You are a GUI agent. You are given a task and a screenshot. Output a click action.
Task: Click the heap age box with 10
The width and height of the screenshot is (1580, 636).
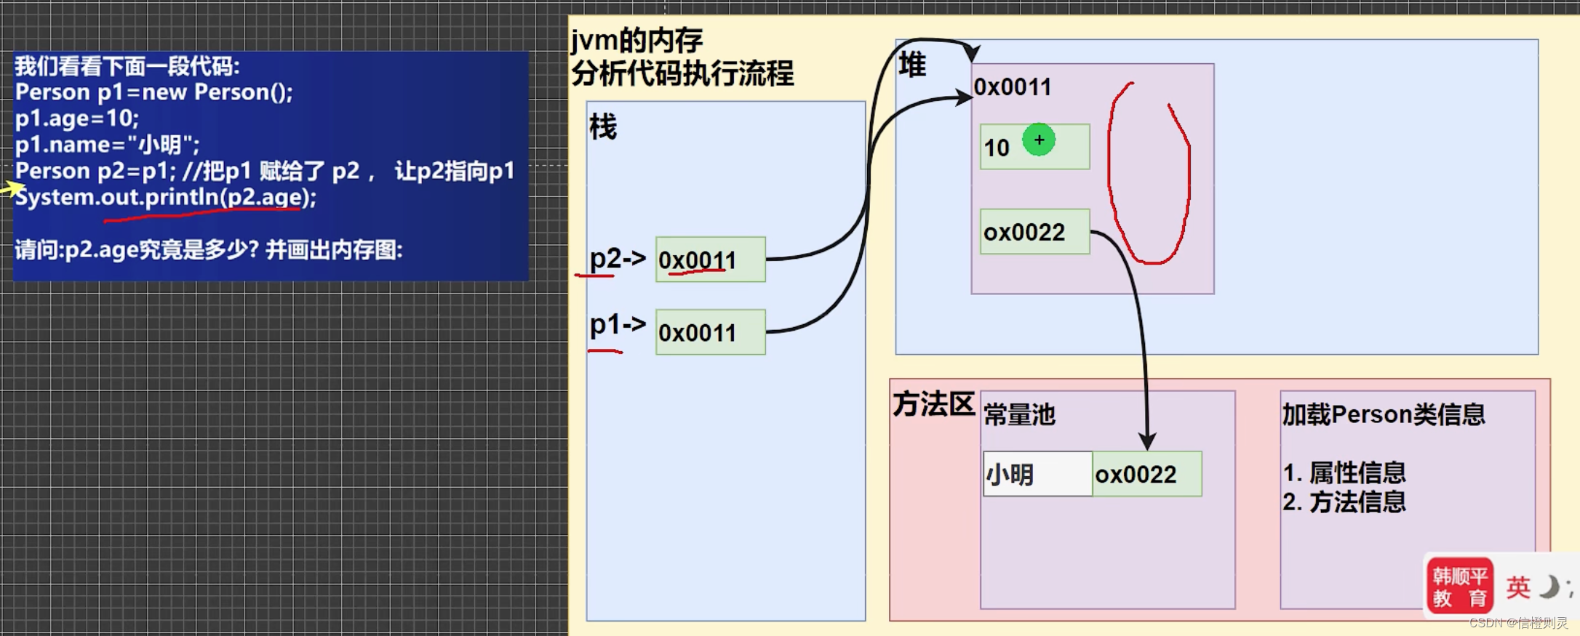pyautogui.click(x=1035, y=147)
